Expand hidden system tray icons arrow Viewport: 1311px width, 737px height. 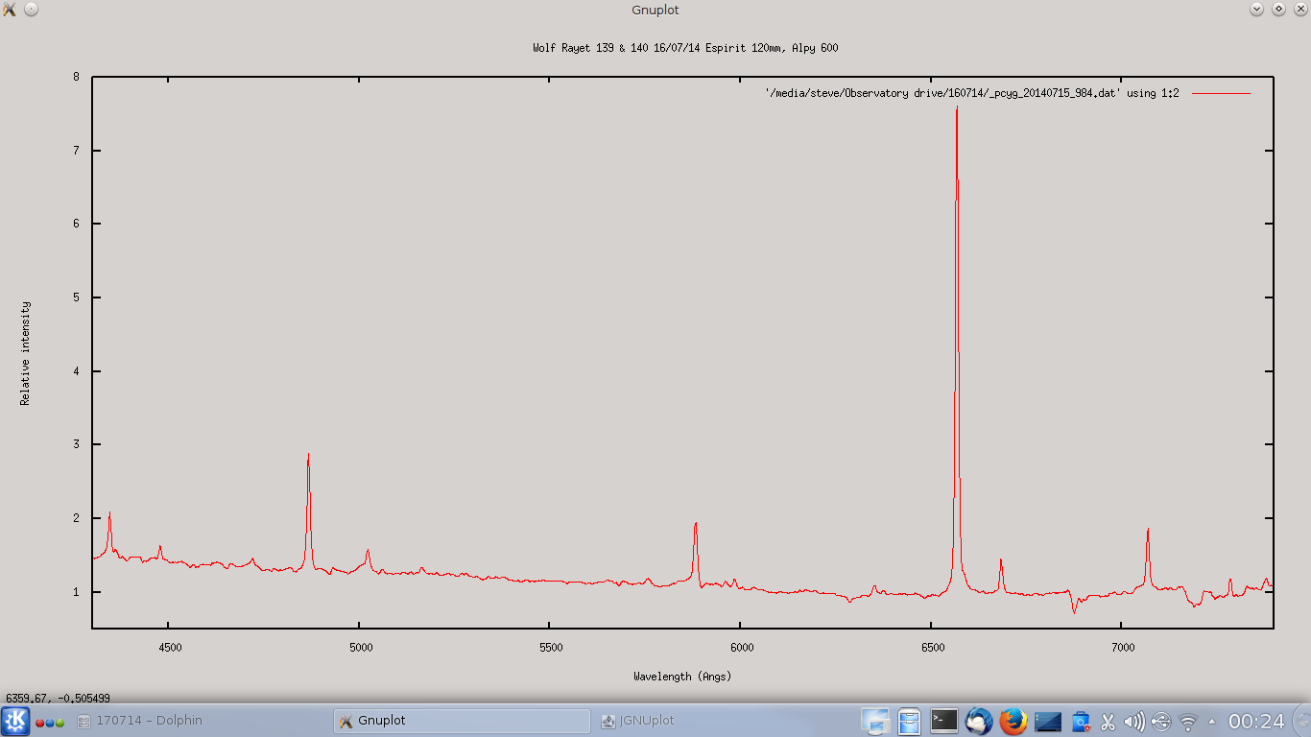click(x=1211, y=721)
